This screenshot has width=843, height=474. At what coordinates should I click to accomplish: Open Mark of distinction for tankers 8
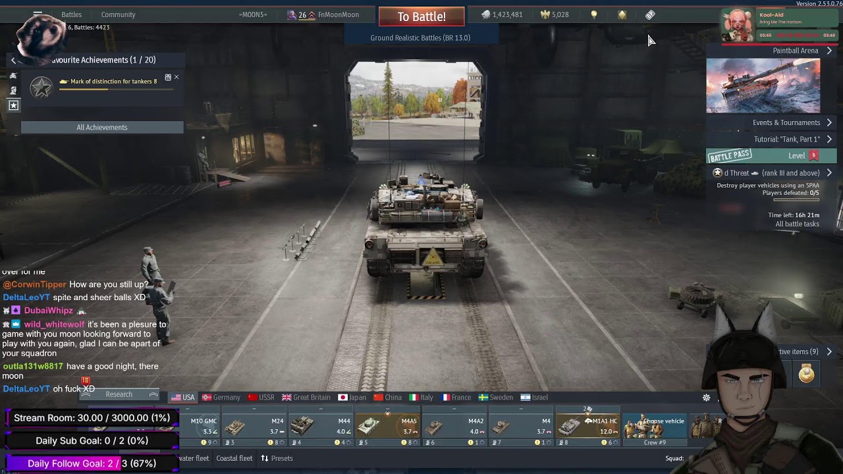tap(113, 82)
